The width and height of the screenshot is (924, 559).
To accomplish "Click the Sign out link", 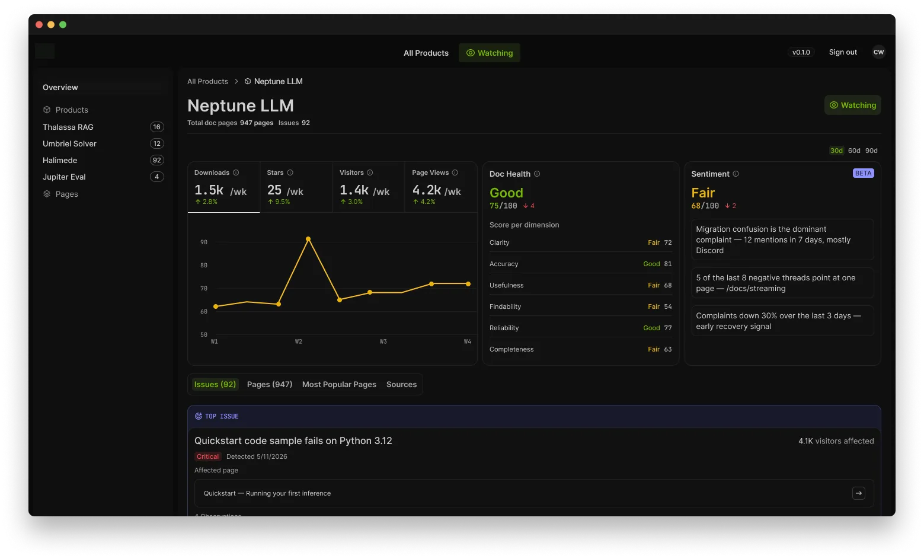I will (x=843, y=52).
